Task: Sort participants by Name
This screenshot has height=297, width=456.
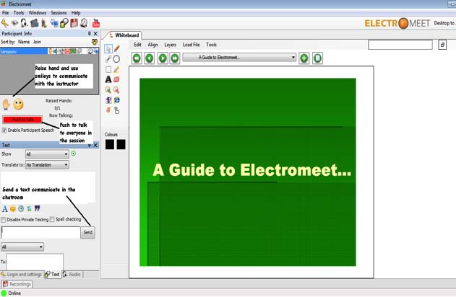Action: click(24, 42)
